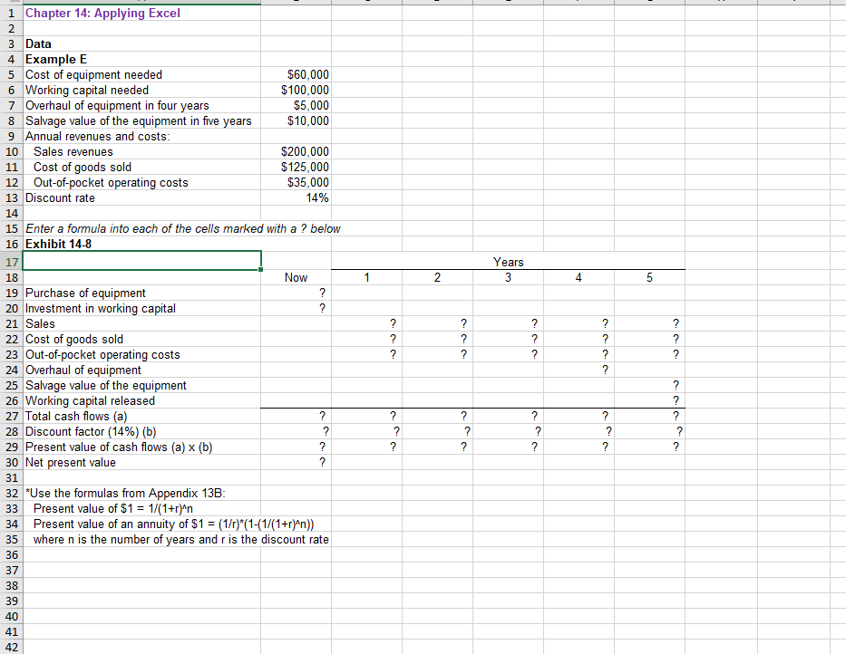Select the $125,000 cost of goods sold cell
This screenshot has width=846, height=654.
point(296,168)
